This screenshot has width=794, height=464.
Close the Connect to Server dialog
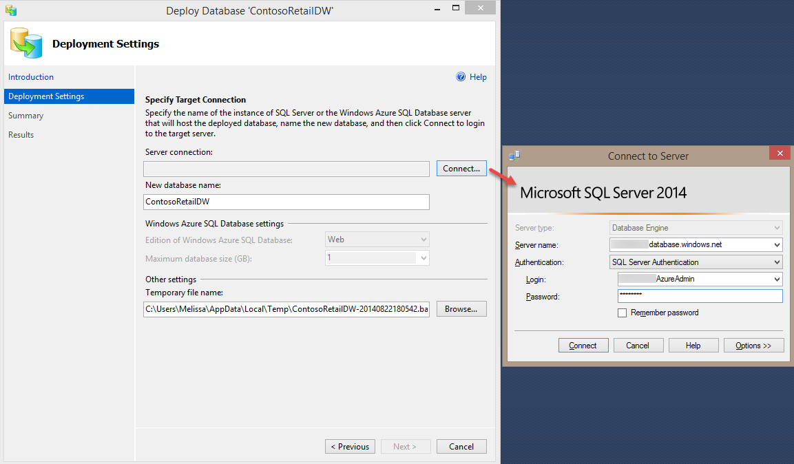coord(780,153)
